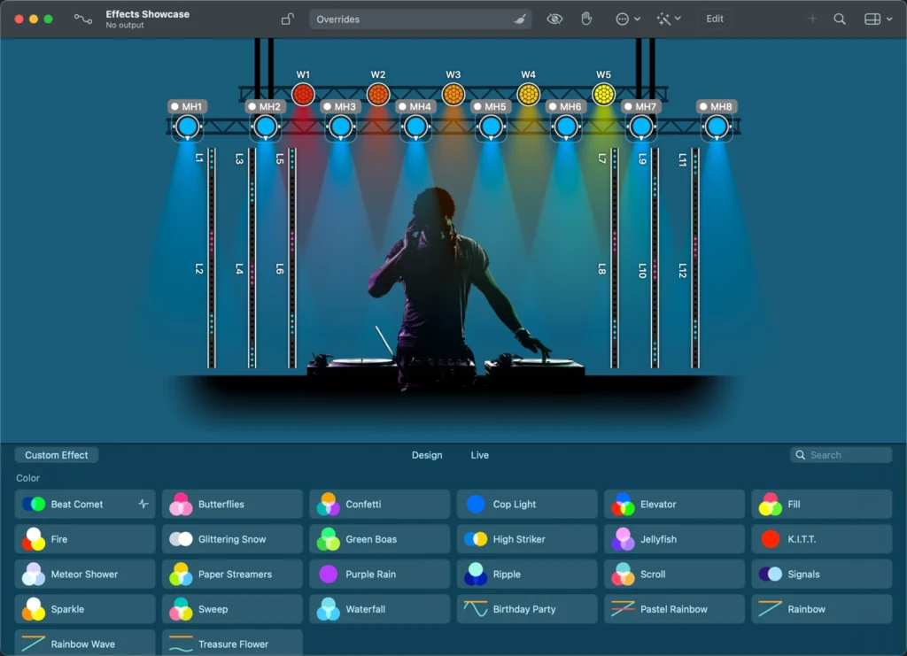Open the toolbar search magnifier
This screenshot has width=907, height=656.
click(x=840, y=19)
